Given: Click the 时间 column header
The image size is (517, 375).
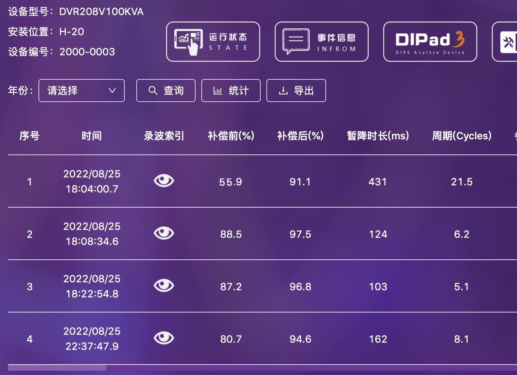Looking at the screenshot, I should coord(92,136).
